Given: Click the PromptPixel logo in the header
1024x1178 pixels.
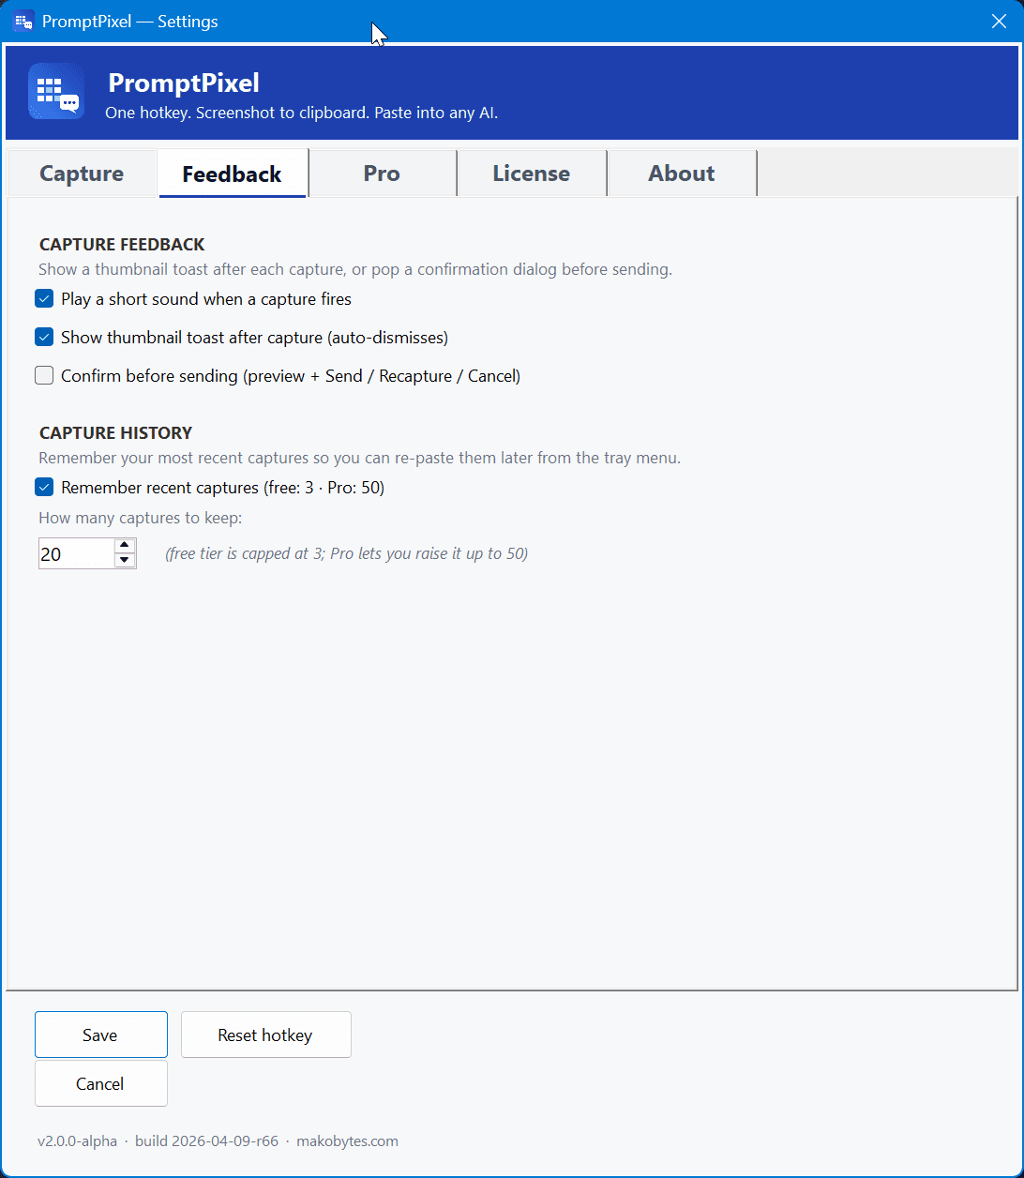Looking at the screenshot, I should click(56, 91).
